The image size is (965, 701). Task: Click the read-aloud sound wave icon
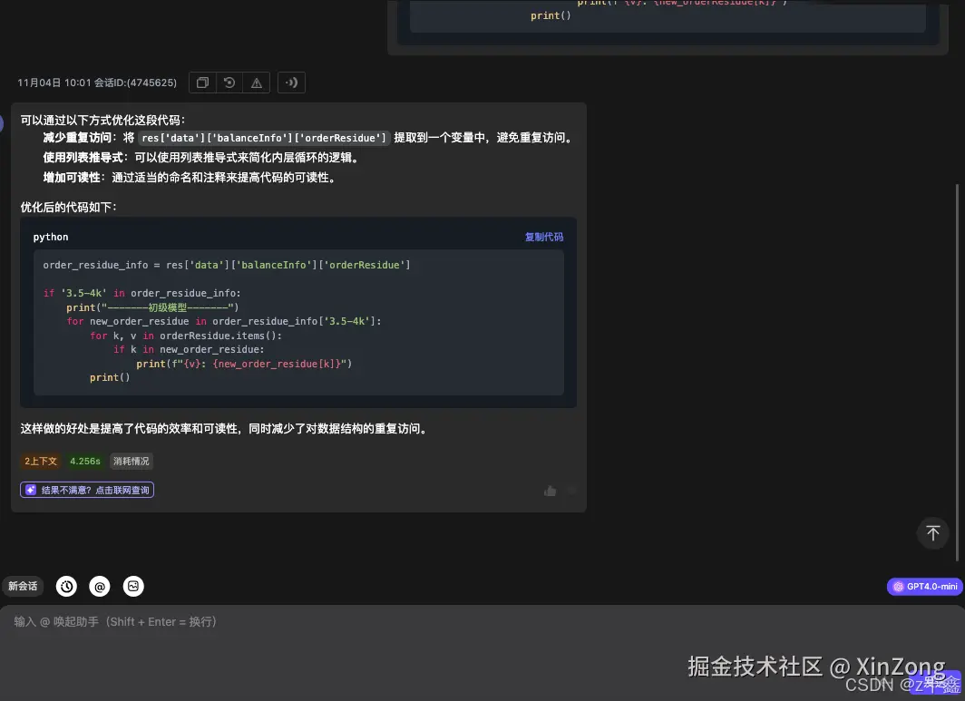290,83
